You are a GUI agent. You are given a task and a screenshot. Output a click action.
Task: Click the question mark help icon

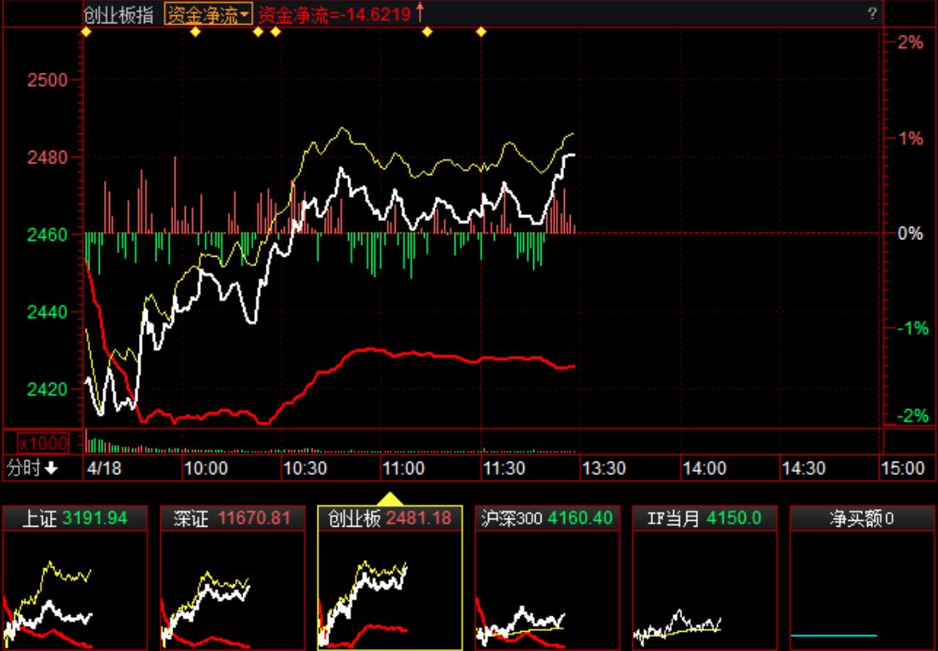(872, 13)
